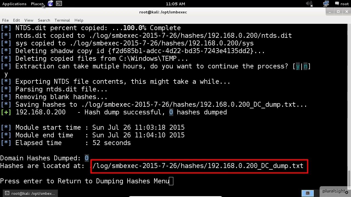Select the root@kali taskbar window entry

(30, 193)
